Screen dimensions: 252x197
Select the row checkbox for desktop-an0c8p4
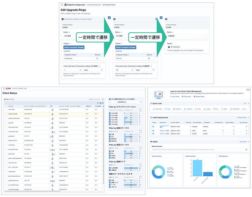click(x=6, y=114)
